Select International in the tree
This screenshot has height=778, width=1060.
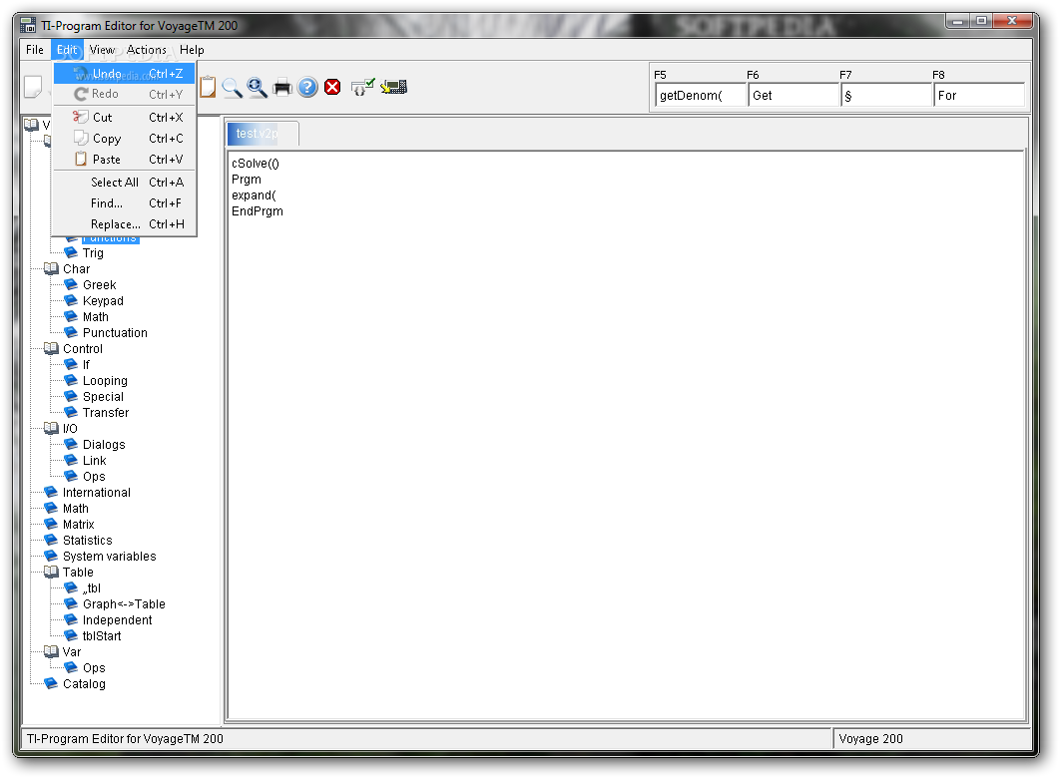pos(97,493)
